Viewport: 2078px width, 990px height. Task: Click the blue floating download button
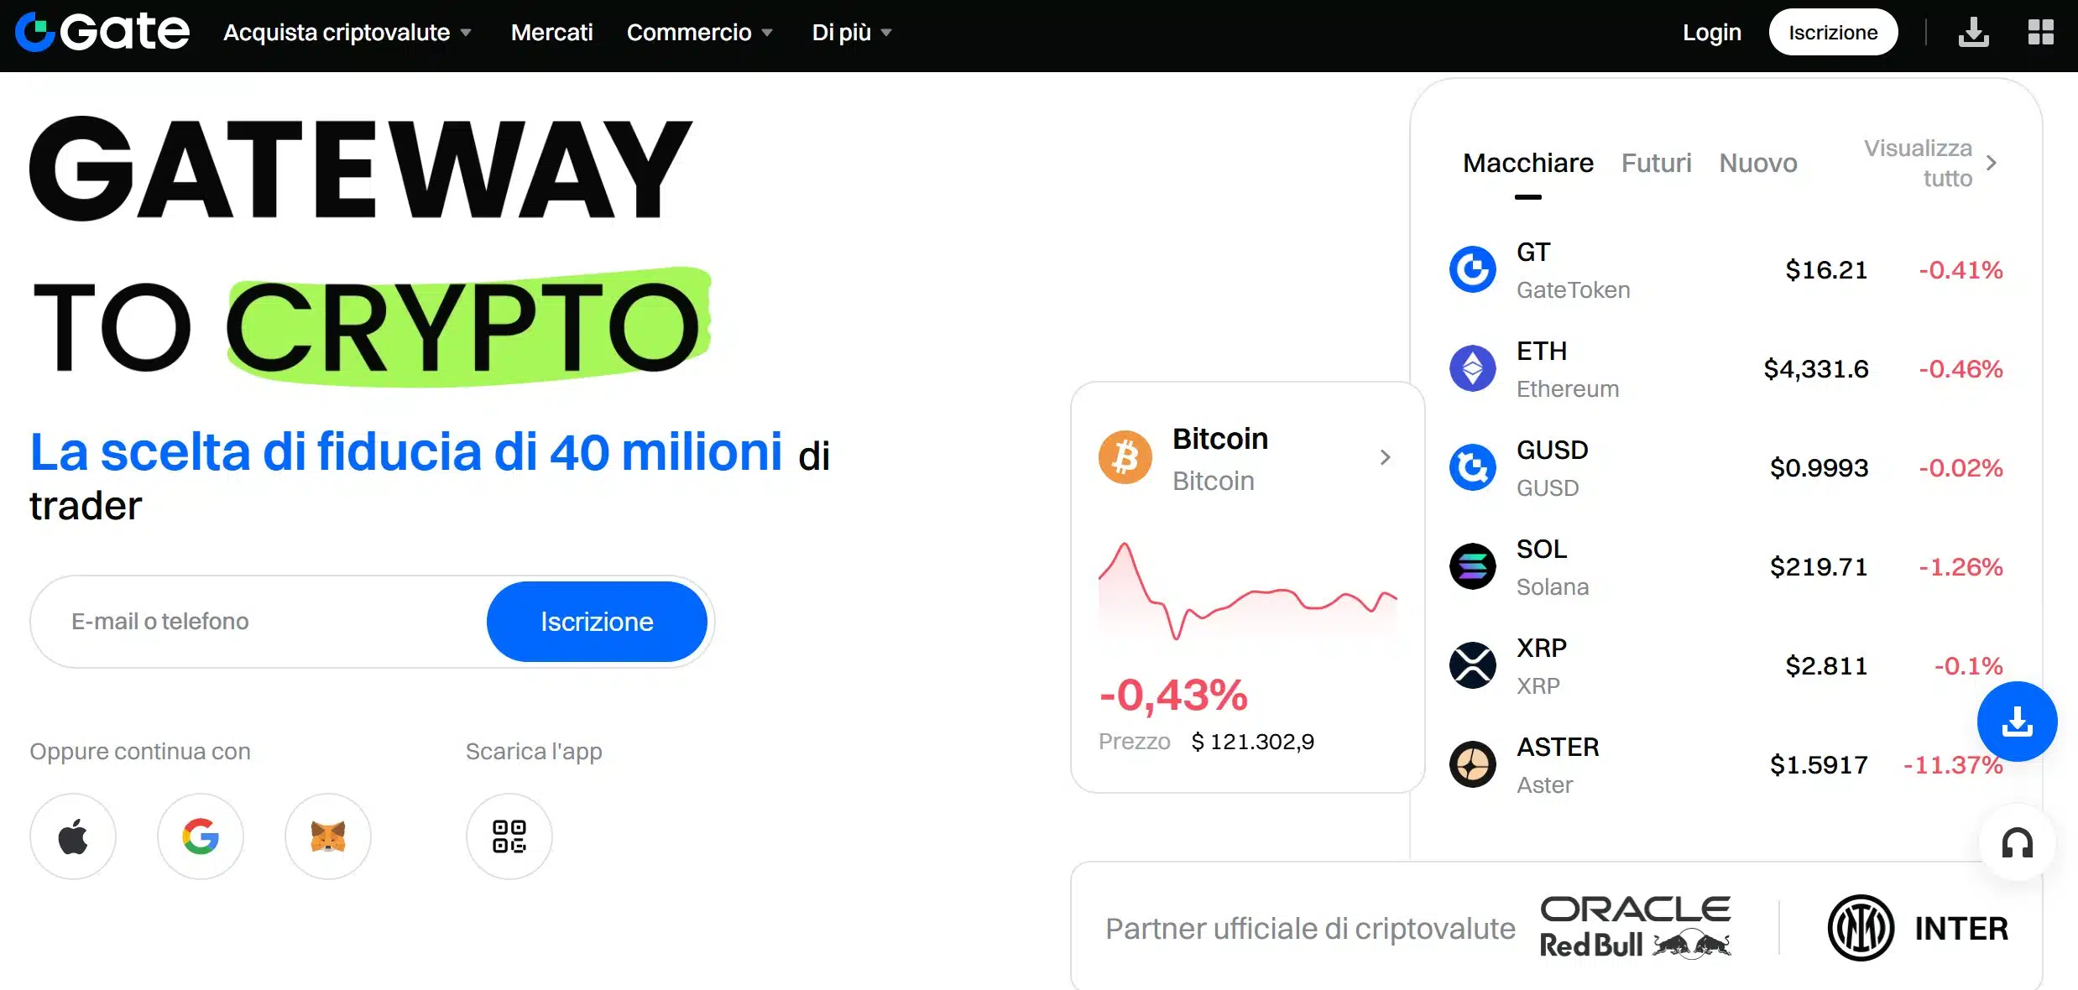click(x=2017, y=722)
